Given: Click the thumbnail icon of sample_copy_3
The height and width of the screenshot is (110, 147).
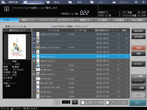Looking at the screenshot, I should pos(38,56).
